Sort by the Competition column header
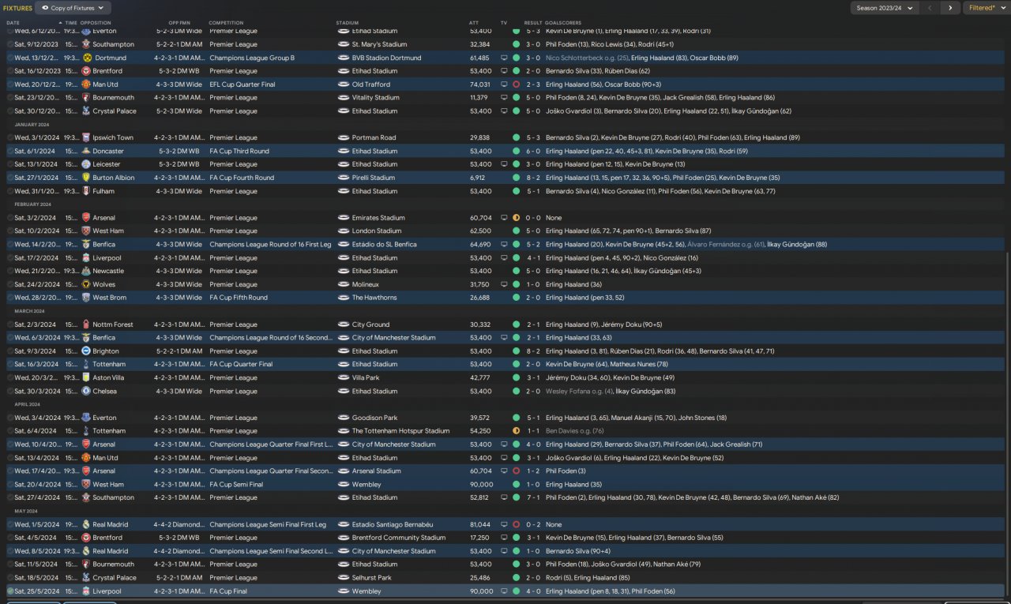 click(226, 23)
